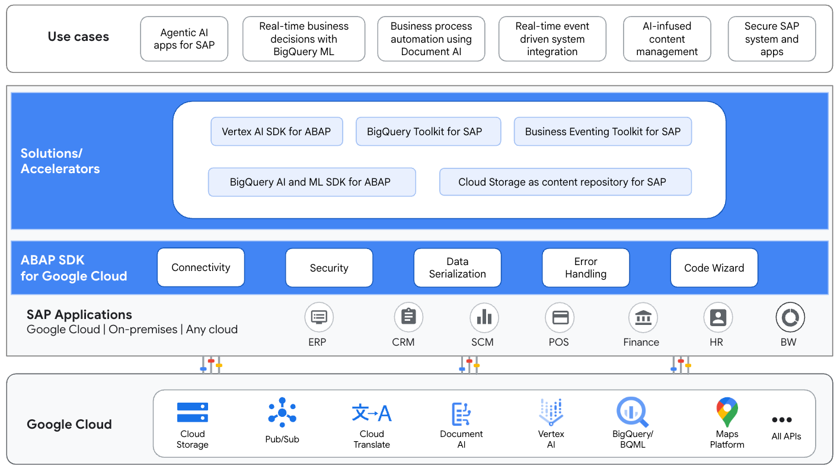
Task: Click the Document AI icon
Action: pyautogui.click(x=461, y=412)
